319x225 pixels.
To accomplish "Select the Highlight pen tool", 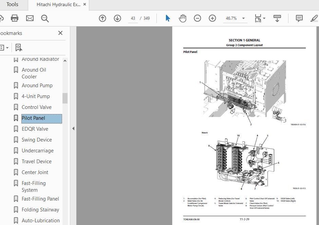I will (x=314, y=18).
